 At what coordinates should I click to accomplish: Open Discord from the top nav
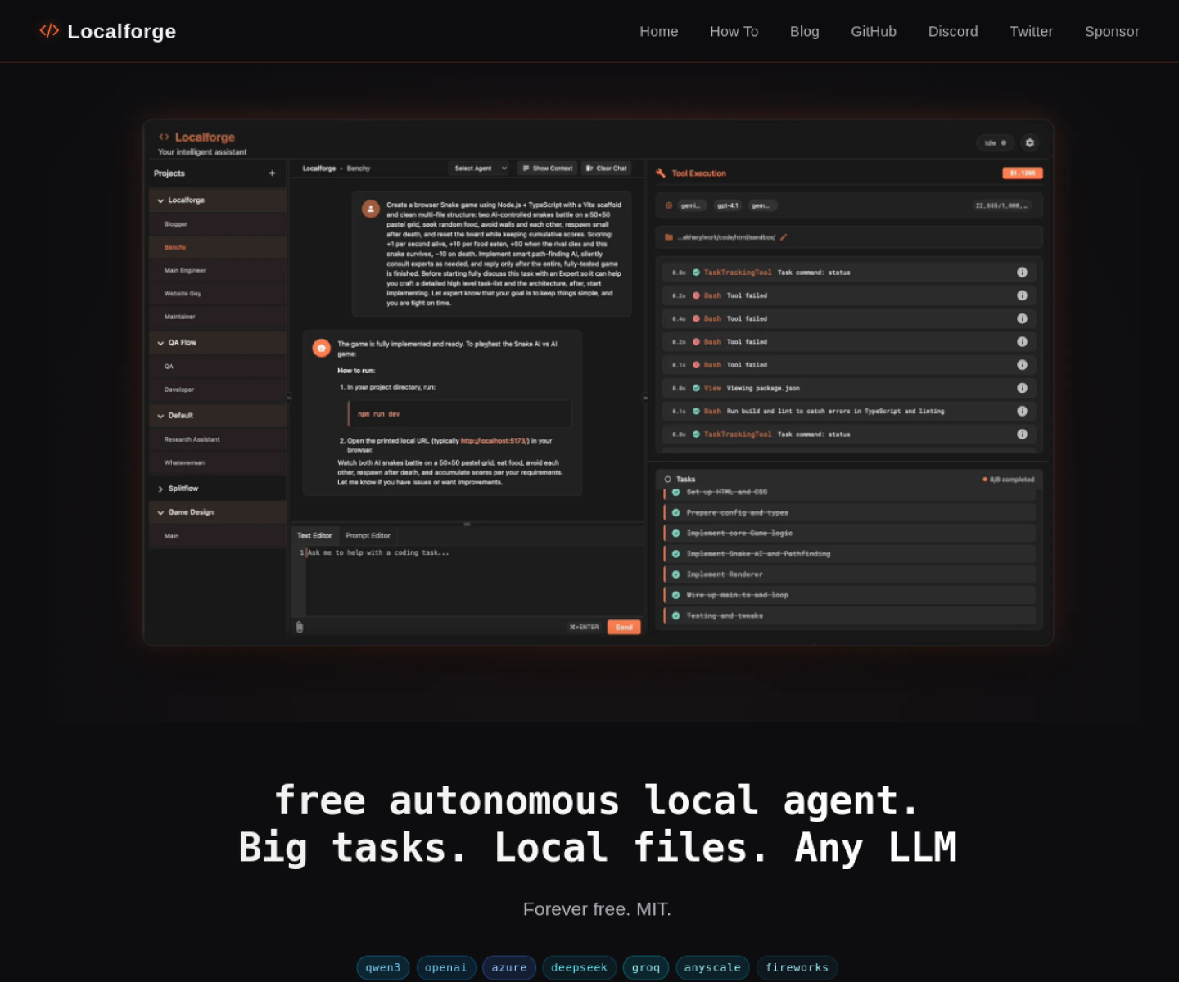coord(953,31)
